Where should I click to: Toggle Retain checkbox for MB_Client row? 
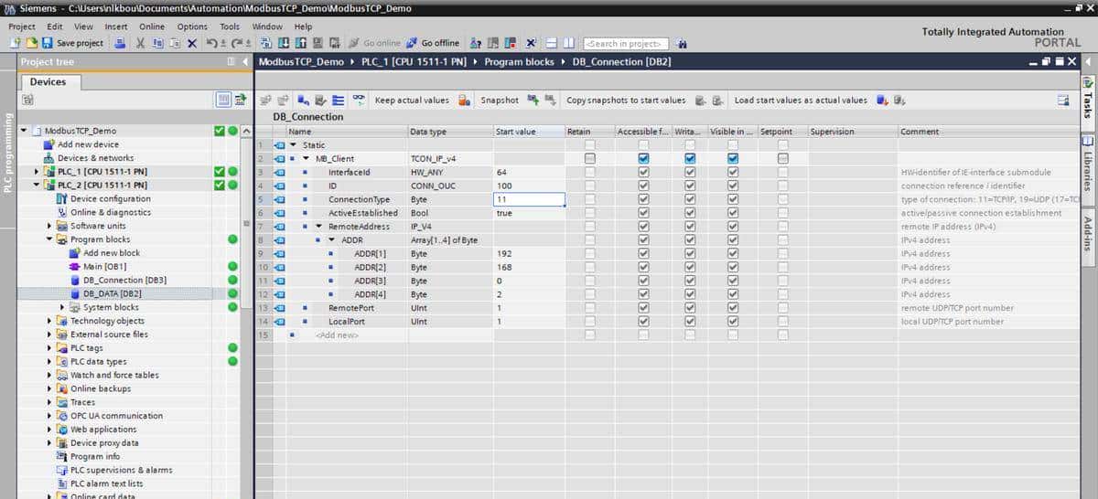tap(590, 159)
